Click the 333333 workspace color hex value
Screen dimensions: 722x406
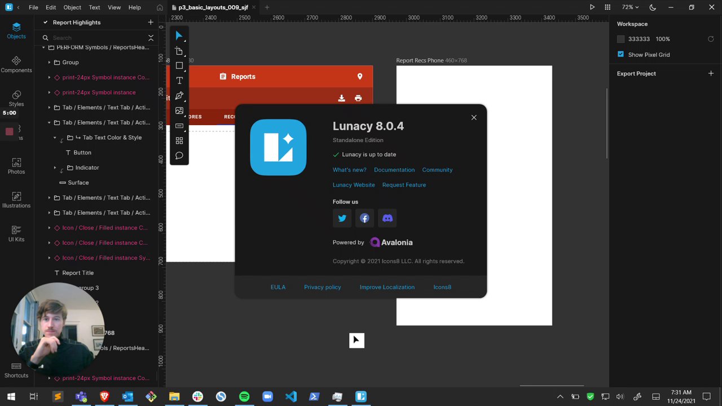(x=639, y=39)
